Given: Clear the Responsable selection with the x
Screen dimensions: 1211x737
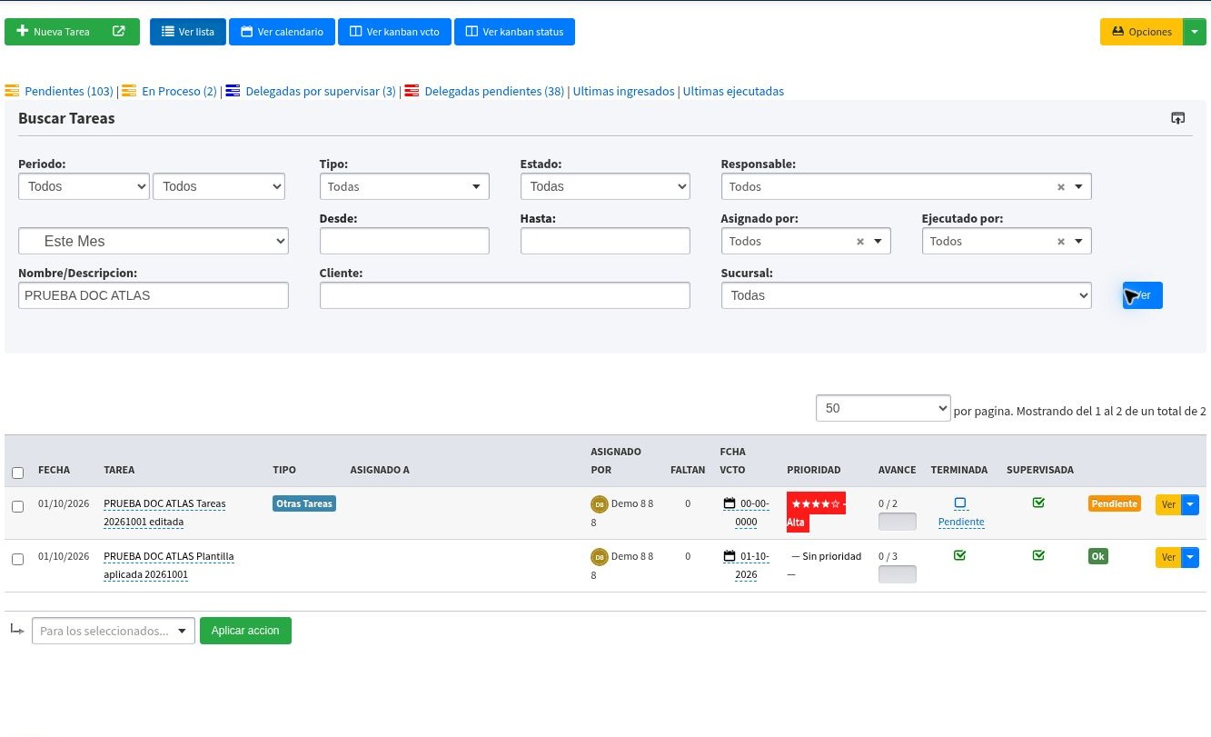Looking at the screenshot, I should pyautogui.click(x=1060, y=187).
